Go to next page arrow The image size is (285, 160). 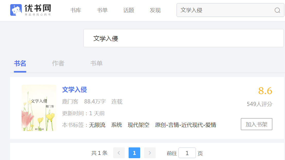click(150, 153)
